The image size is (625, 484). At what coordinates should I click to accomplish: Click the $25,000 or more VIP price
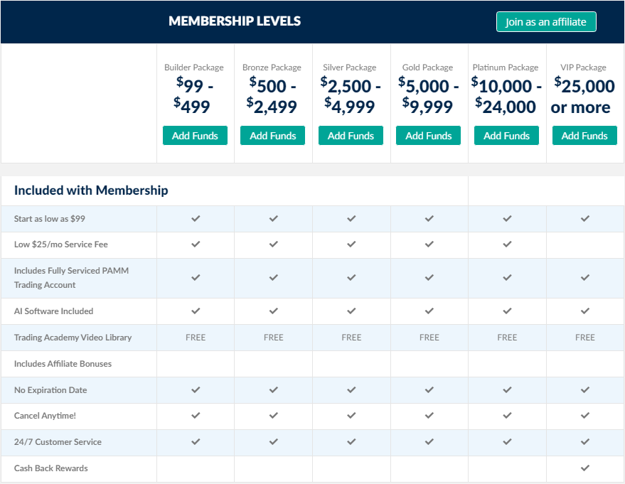tap(583, 97)
